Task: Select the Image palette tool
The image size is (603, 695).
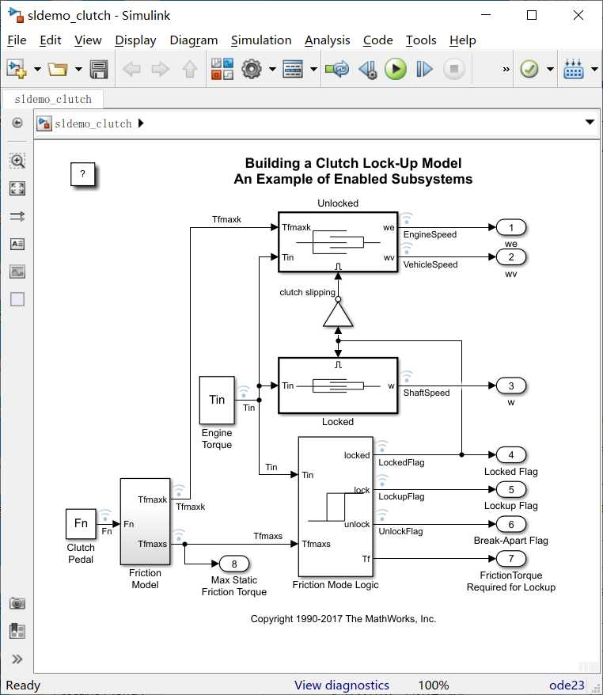Action: point(17,272)
